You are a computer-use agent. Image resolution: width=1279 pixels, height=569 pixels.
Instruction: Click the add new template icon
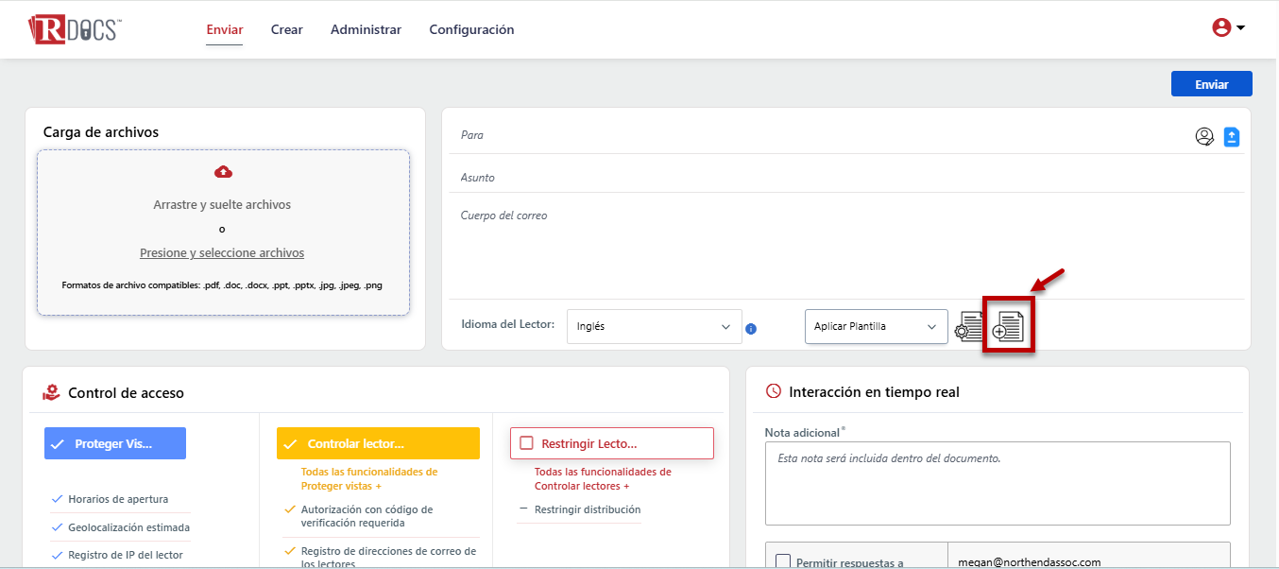(1008, 327)
